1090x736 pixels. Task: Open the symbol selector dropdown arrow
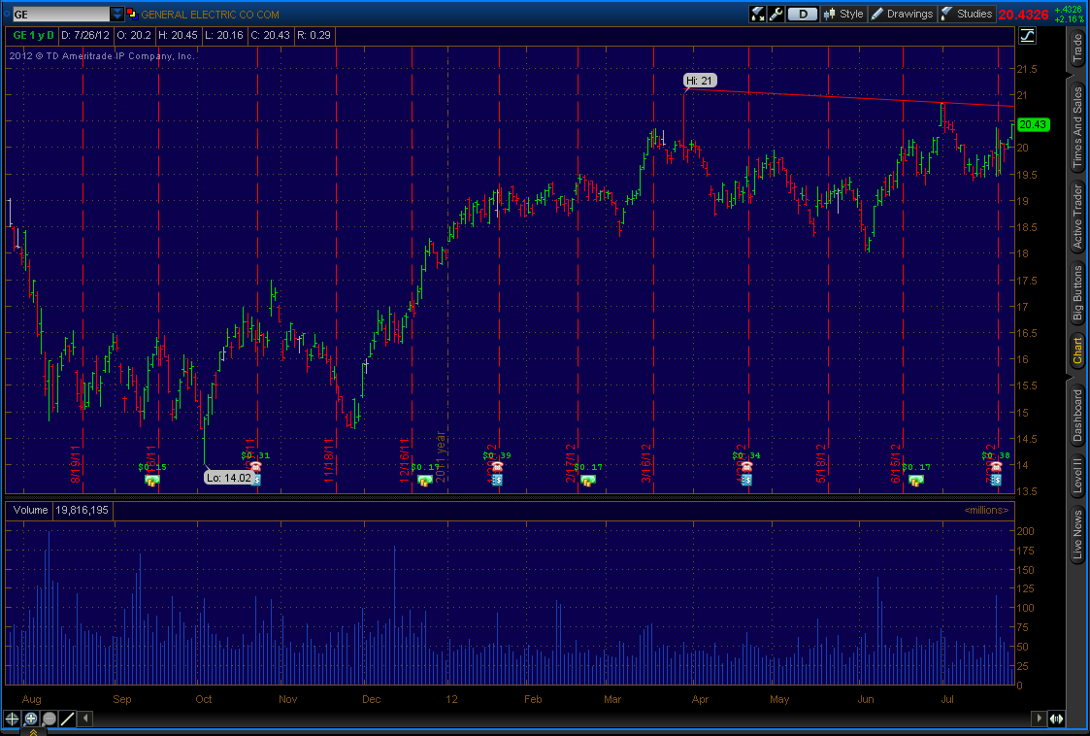pos(116,14)
